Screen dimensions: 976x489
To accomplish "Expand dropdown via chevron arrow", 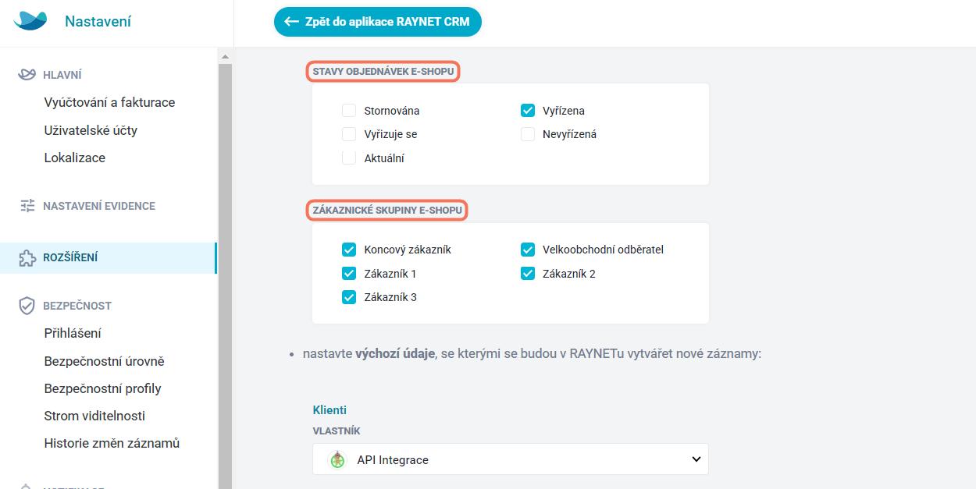I will (x=696, y=459).
